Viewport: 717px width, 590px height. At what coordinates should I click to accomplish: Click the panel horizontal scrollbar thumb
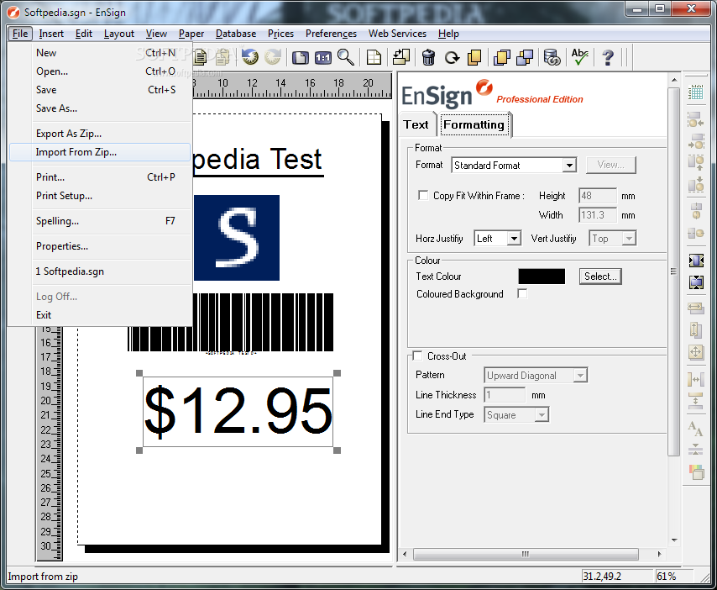pyautogui.click(x=526, y=555)
